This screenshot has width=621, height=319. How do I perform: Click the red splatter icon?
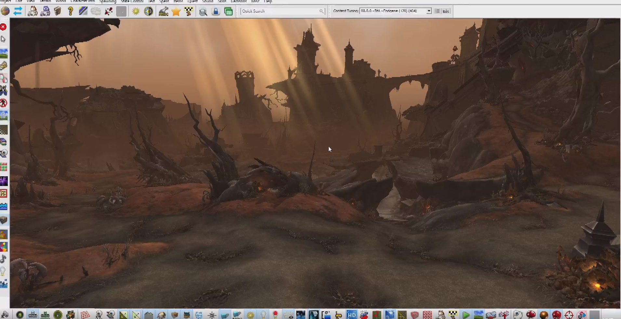point(109,11)
